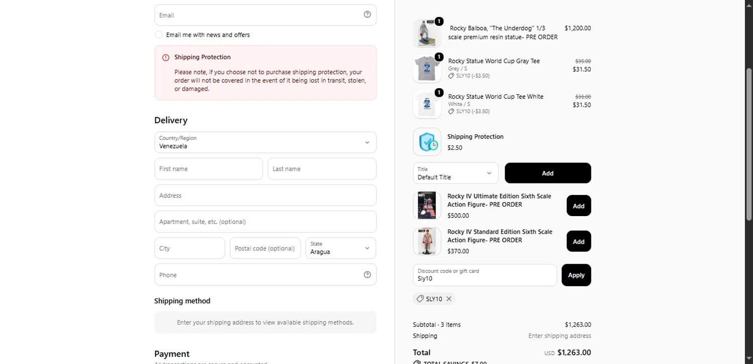Click the Delivery section heading
Image resolution: width=753 pixels, height=364 pixels.
coord(171,120)
